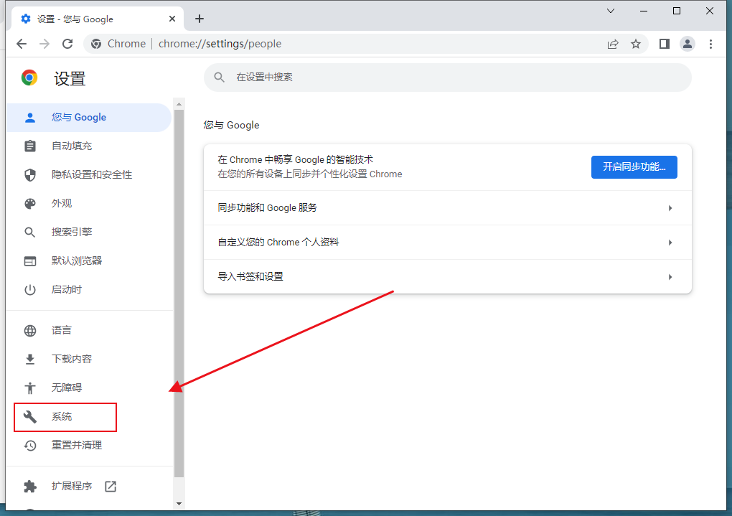This screenshot has width=732, height=516.
Task: Click the 下载内容 download icon
Action: (x=30, y=359)
